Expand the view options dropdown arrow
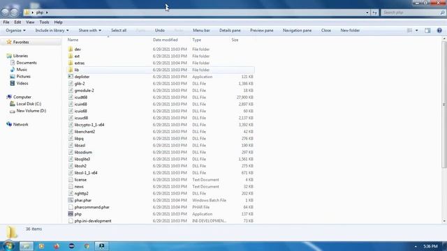Viewport: 447px width, 251px height. click(x=416, y=30)
